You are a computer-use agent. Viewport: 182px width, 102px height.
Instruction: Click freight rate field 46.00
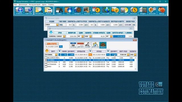click(99, 36)
